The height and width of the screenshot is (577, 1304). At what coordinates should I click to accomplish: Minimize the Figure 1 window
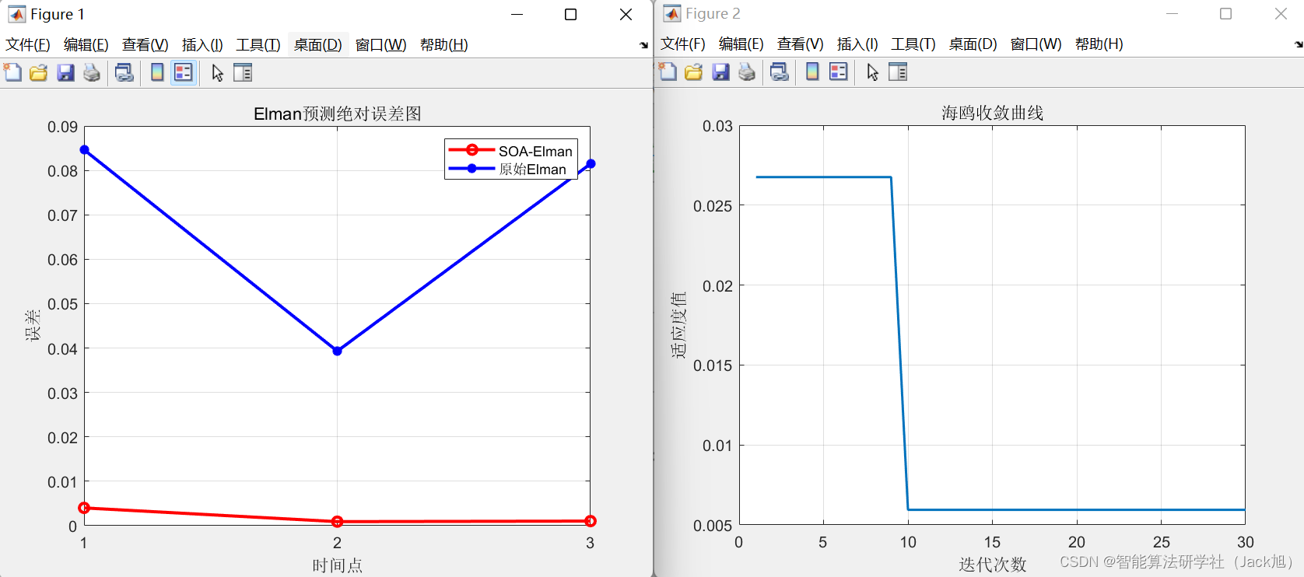click(517, 14)
